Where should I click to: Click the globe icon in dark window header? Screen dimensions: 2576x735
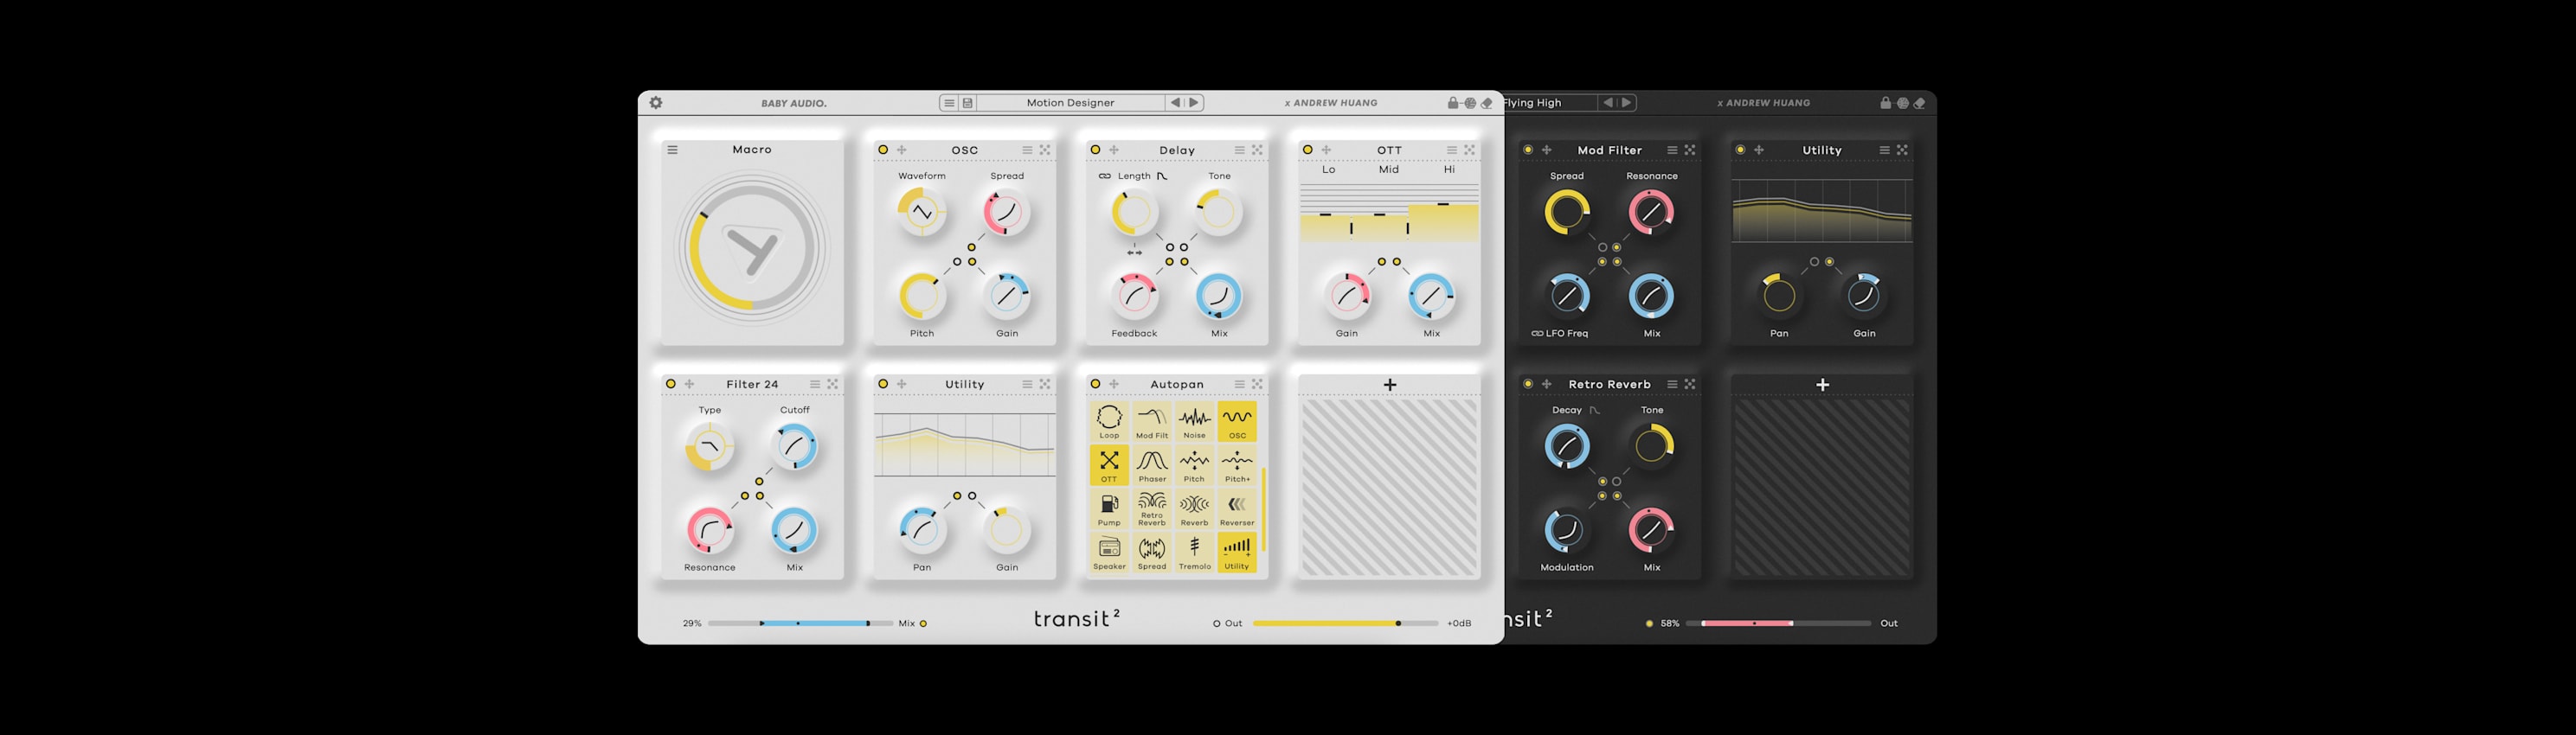coord(1903,103)
